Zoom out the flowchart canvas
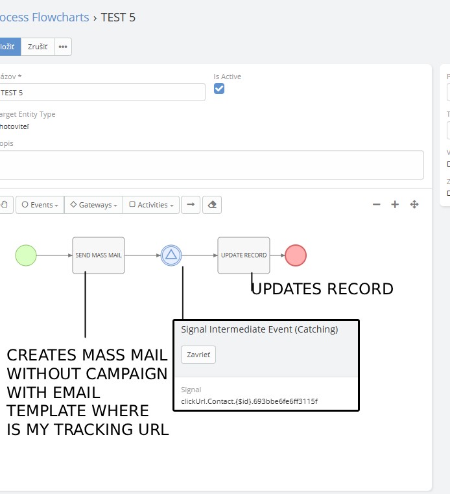Image resolution: width=450 pixels, height=494 pixels. pos(376,205)
